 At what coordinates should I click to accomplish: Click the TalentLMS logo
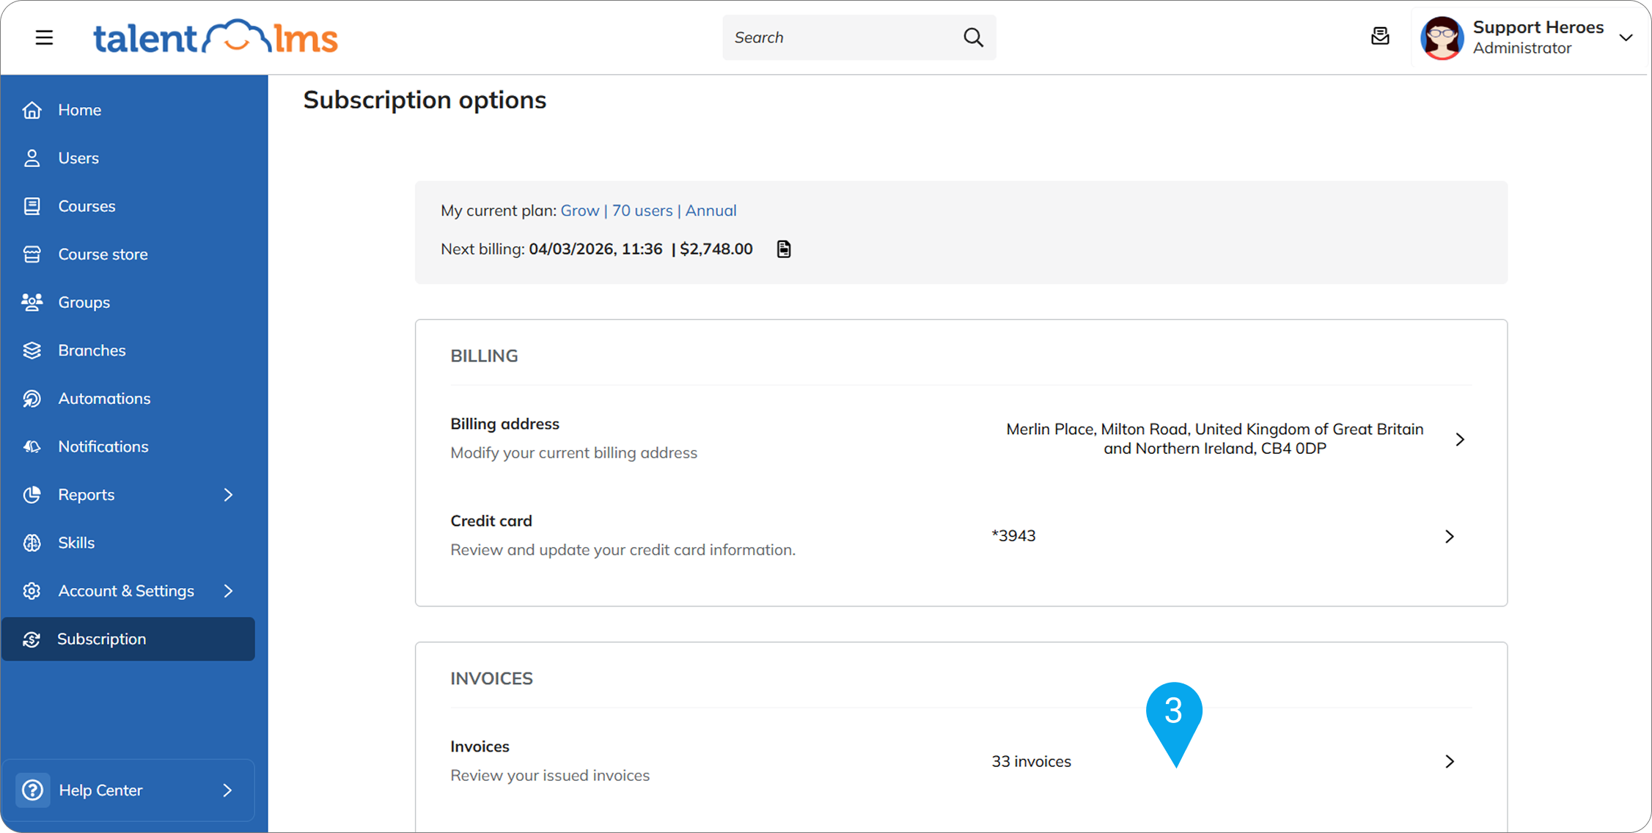coord(216,37)
